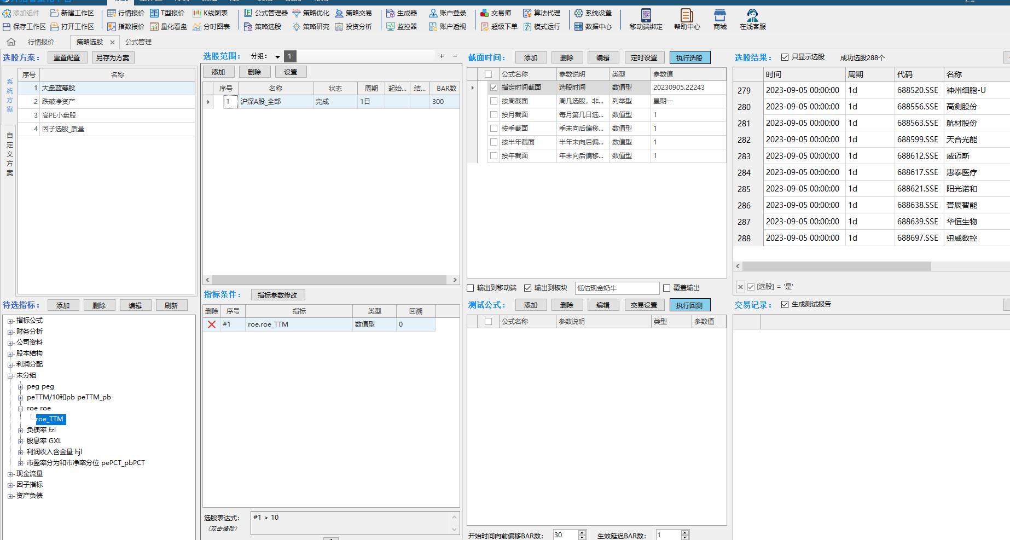The image size is (1010, 540).
Task: Uncheck the 指定时间截面 row checkbox
Action: pyautogui.click(x=494, y=88)
